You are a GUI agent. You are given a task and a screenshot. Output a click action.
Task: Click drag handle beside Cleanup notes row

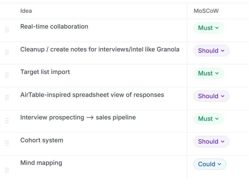(x=7, y=52)
